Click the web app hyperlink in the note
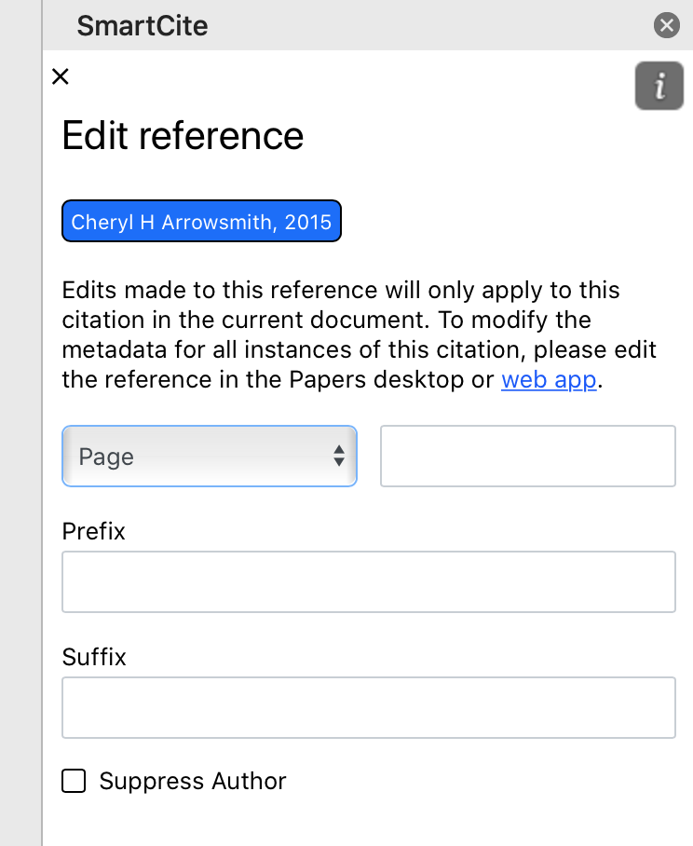 (x=549, y=379)
